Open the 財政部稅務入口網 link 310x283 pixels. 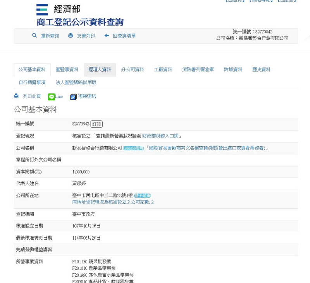tap(160, 136)
